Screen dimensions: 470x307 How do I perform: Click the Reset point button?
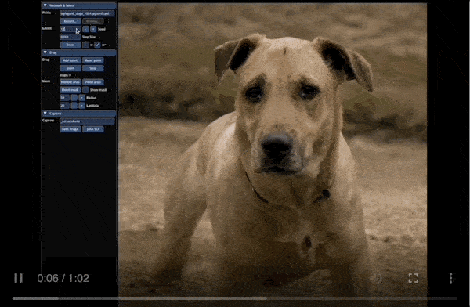[x=93, y=60]
